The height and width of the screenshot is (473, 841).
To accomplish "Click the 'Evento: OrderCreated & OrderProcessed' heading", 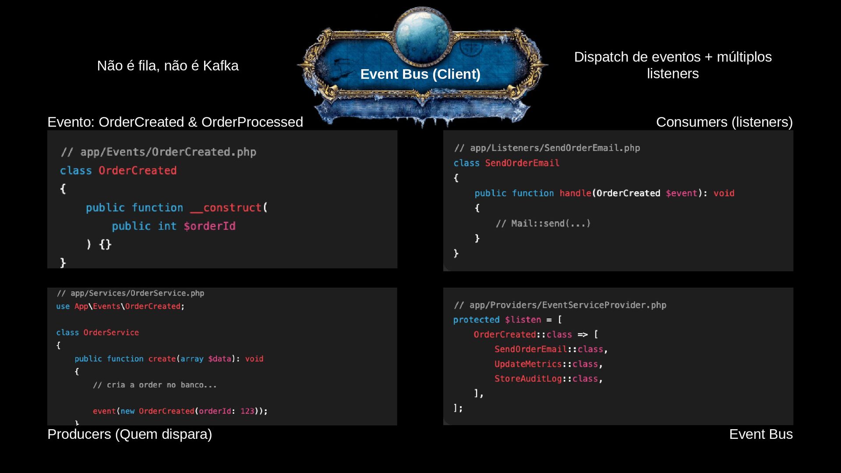I will point(175,122).
